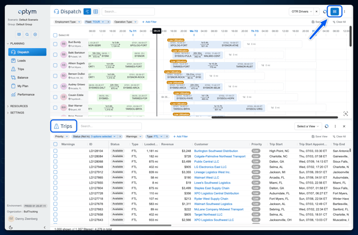This screenshot has width=358, height=235.
Task: Open Trips panel kebab menu
Action: 335,126
